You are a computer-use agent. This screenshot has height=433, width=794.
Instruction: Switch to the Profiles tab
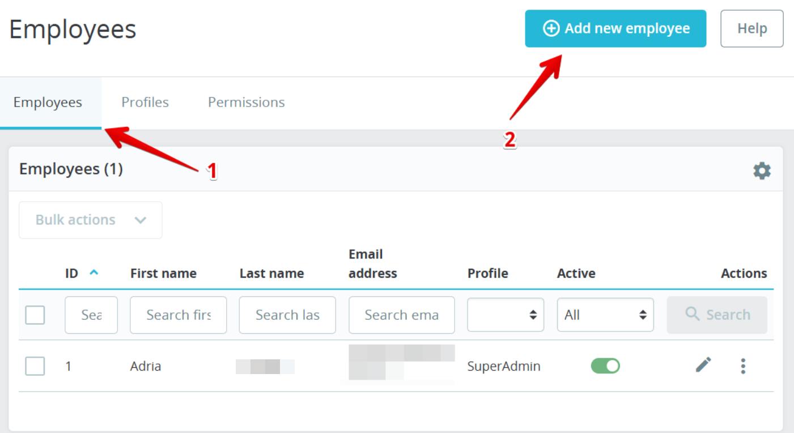(x=145, y=103)
